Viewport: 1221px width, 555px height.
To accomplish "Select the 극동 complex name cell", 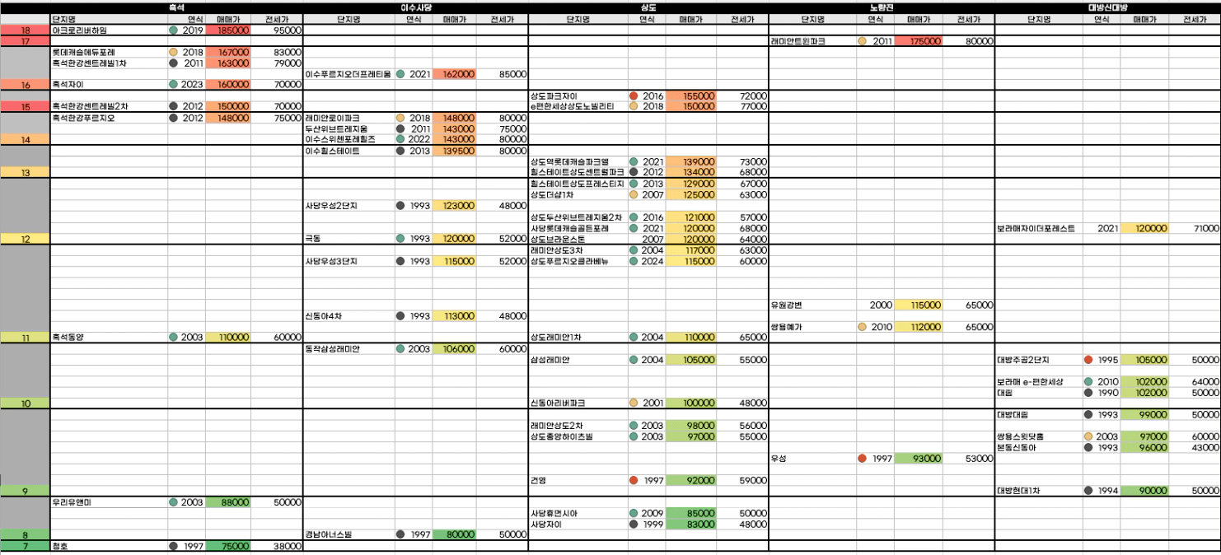I will click(349, 239).
